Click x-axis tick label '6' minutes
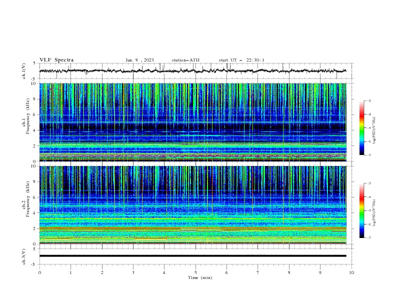This screenshot has height=306, width=396. (226, 272)
